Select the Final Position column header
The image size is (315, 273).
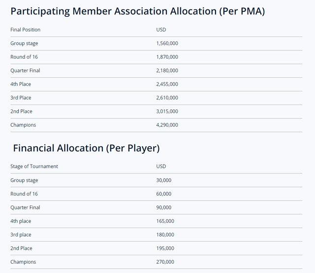point(25,30)
